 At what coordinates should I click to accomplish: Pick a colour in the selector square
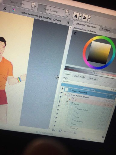point(99,53)
